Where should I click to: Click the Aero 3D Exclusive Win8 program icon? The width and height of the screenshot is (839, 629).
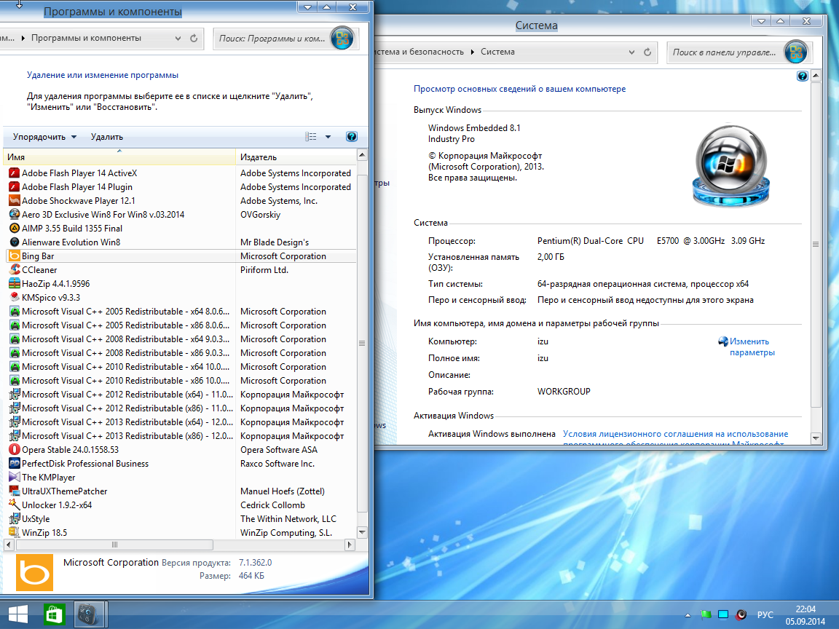pos(15,215)
